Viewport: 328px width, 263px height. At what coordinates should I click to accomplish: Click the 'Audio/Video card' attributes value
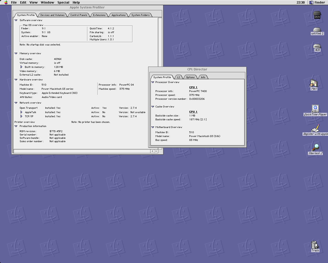click(x=52, y=97)
